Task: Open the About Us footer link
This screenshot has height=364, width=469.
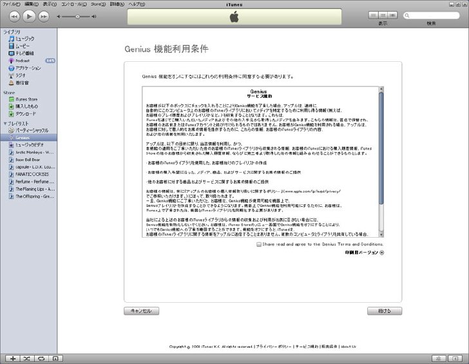Action: 349,347
